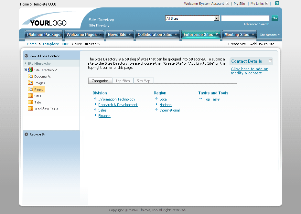Collapse the Contact Details panel
The image size is (301, 214).
coord(270,61)
